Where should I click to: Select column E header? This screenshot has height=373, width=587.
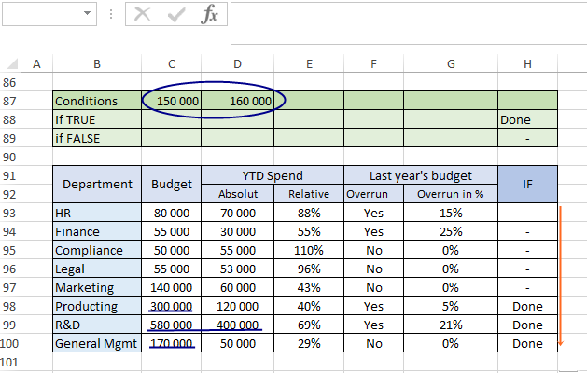pos(309,64)
